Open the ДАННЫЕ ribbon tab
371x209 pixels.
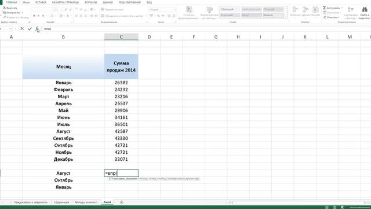pos(108,2)
